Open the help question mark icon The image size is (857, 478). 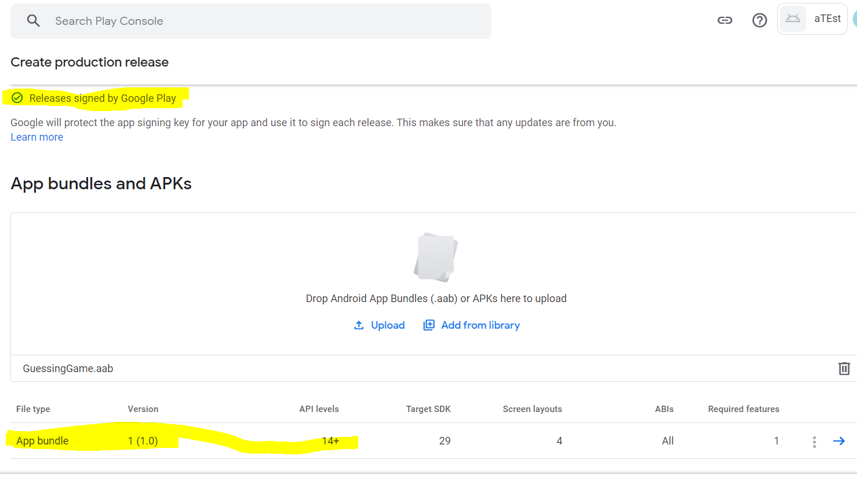click(759, 20)
